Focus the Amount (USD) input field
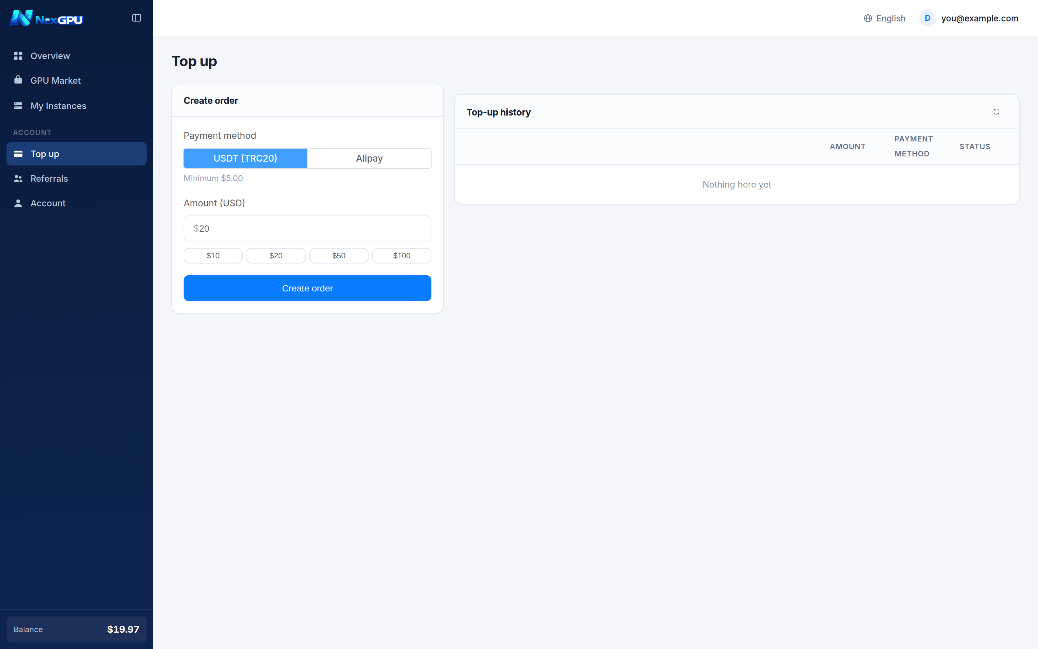Screen dimensions: 1038x649 (308, 228)
